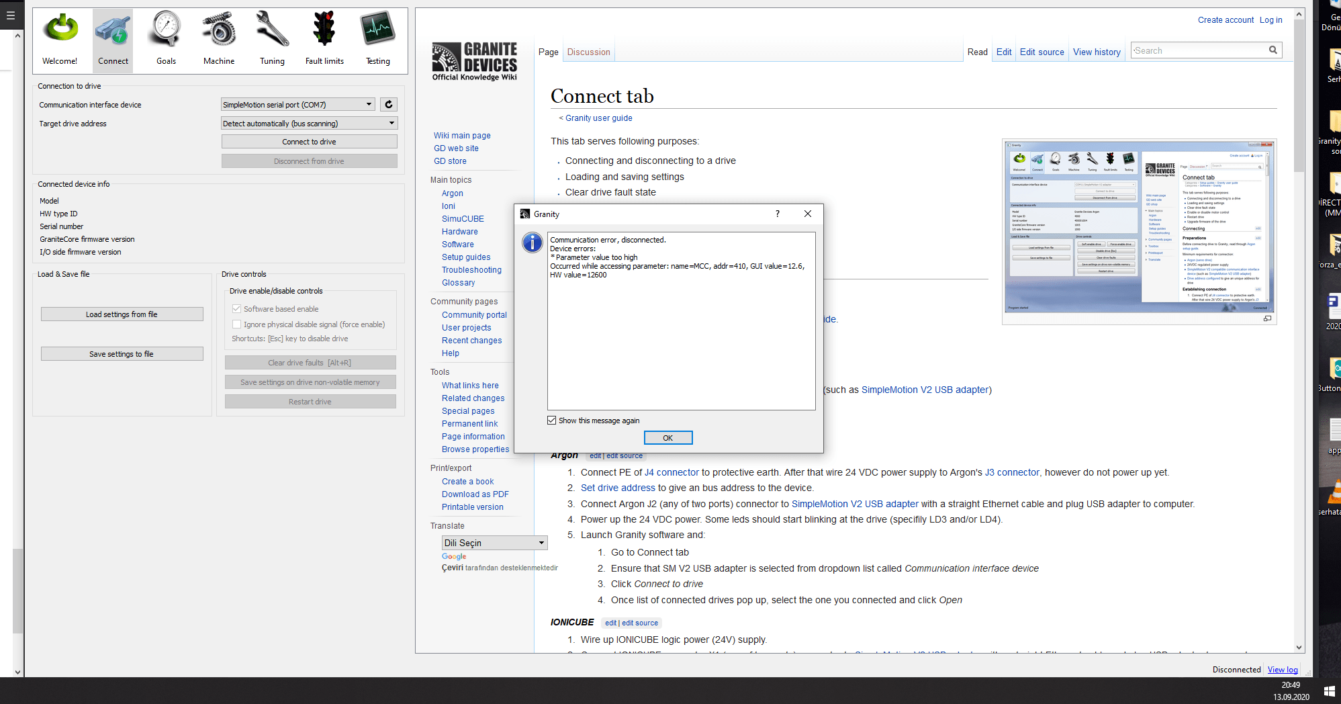The height and width of the screenshot is (704, 1341).
Task: Click Load settings from file
Action: [x=122, y=314]
